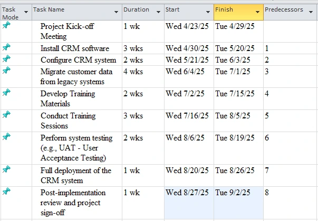Screen dimensions: 318x221
Task: Open the Task Name column filter dropdown
Action: point(116,11)
